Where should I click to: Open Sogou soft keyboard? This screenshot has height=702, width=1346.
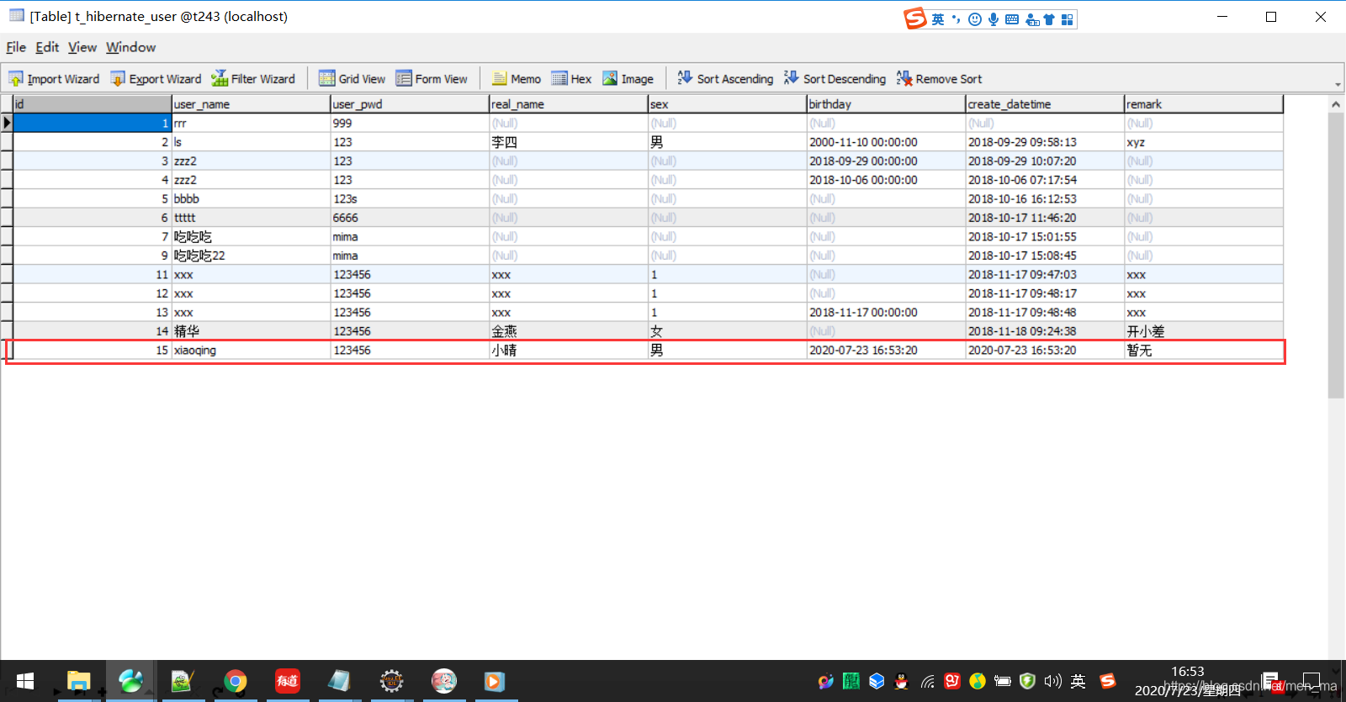[x=1012, y=19]
